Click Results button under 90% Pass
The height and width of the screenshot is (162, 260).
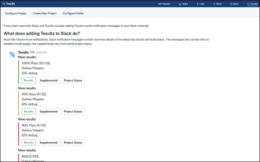click(29, 111)
